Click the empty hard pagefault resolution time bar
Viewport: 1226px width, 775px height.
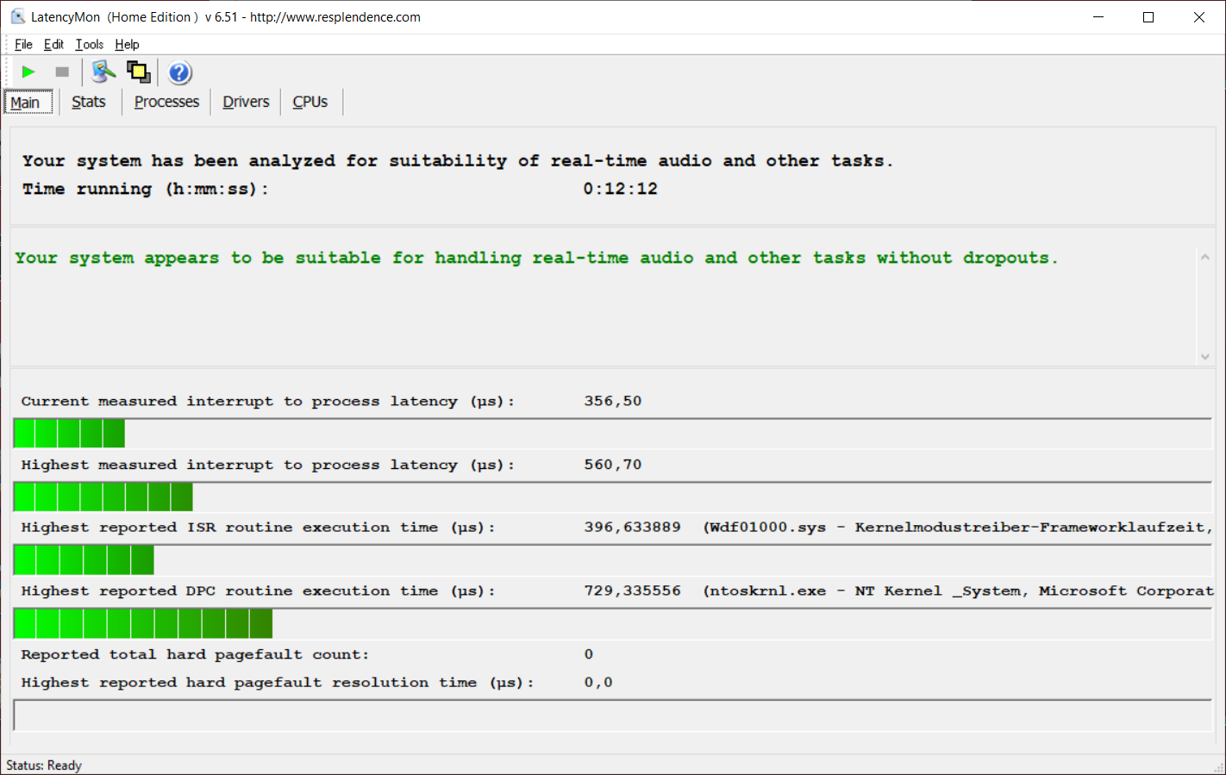[x=613, y=716]
